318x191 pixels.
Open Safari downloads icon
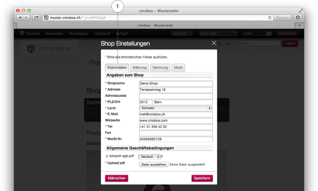(x=297, y=18)
